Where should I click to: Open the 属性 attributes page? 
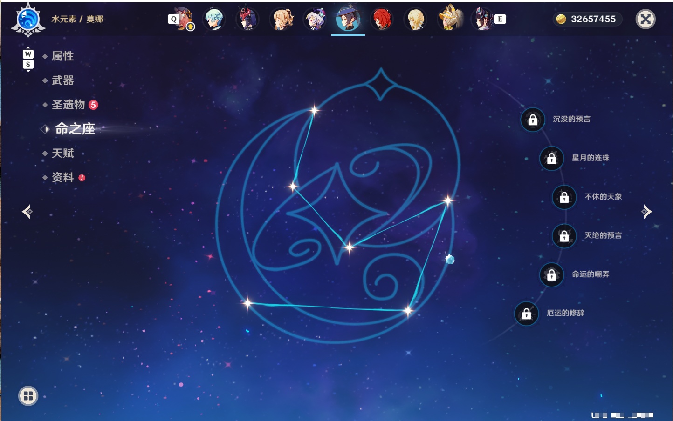62,56
